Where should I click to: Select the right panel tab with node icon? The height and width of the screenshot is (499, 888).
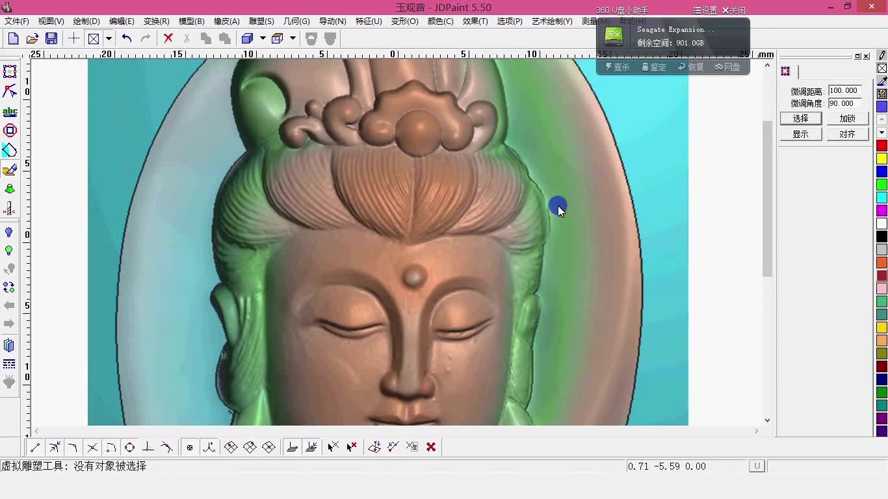click(x=786, y=71)
